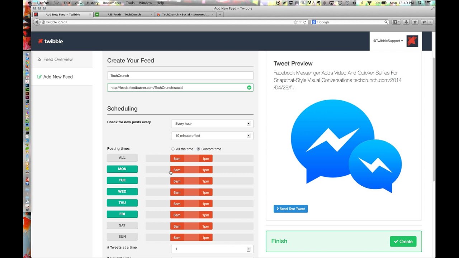
Task: Toggle the TUE day button
Action: coord(122,180)
